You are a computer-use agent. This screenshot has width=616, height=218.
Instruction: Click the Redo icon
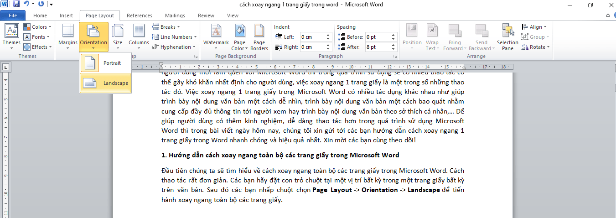coord(41,5)
